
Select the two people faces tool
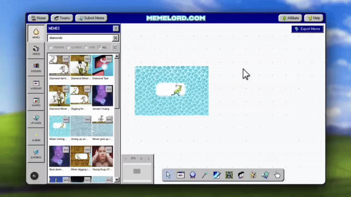241,175
